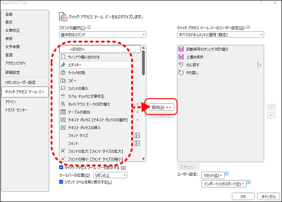Select 自動保存のオン/オフ切り替え save icon
The height and width of the screenshot is (202, 282).
(181, 49)
